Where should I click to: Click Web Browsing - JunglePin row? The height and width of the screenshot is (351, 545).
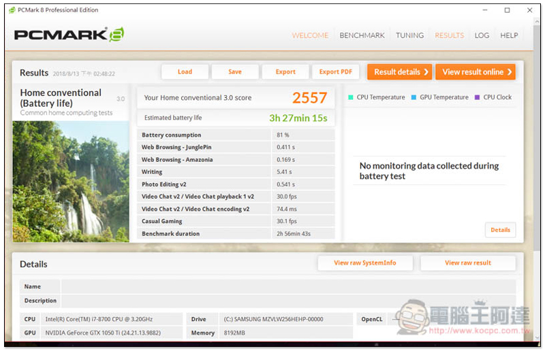(x=236, y=147)
